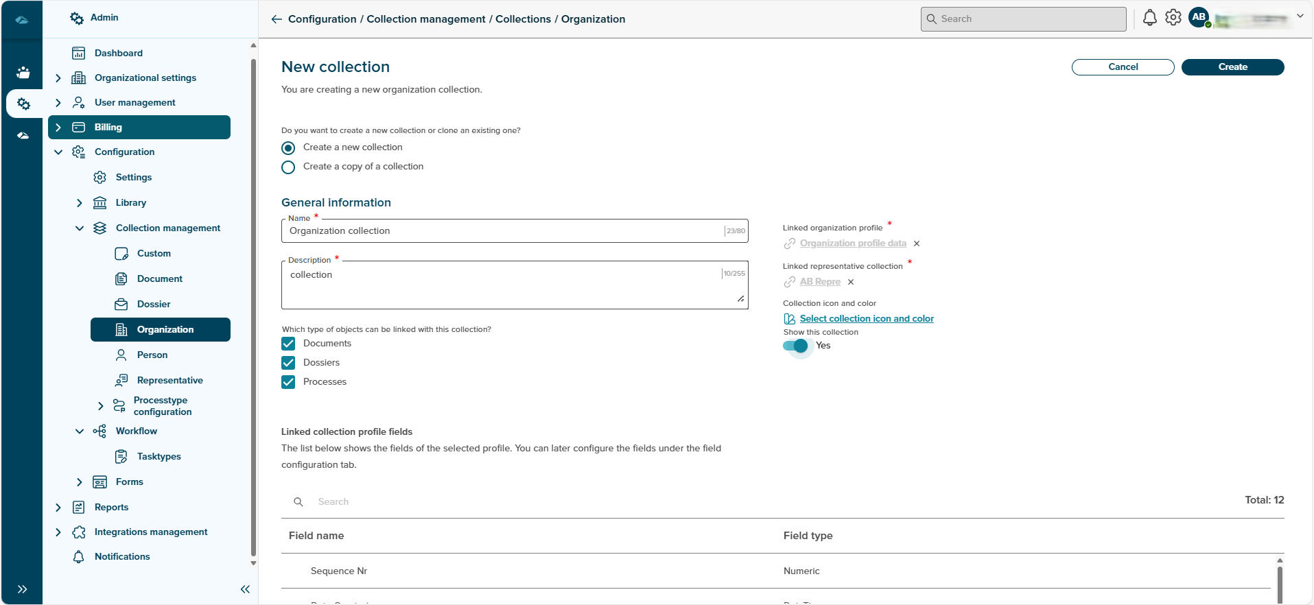Click the back arrow beside Configuration breadcrumb
Screen dimensions: 1314x605
tap(276, 19)
